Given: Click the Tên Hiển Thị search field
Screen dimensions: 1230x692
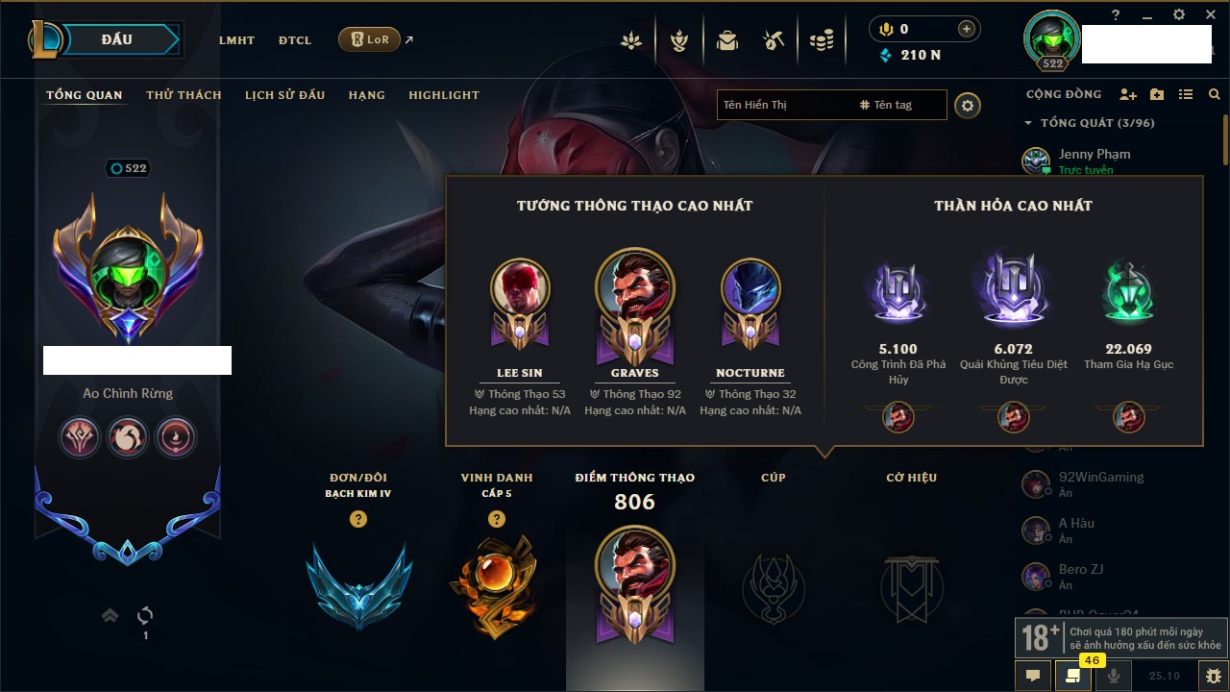Looking at the screenshot, I should [786, 105].
